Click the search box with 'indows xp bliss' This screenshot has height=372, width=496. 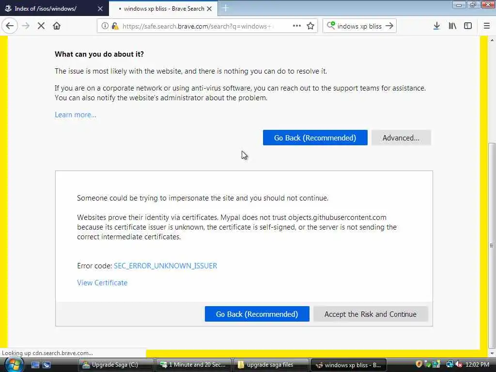[x=359, y=26]
